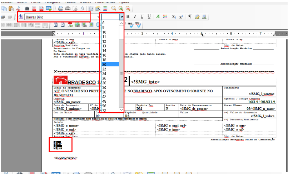The image size is (288, 174).
Task: Toggle Bold formatting
Action: click(x=128, y=17)
